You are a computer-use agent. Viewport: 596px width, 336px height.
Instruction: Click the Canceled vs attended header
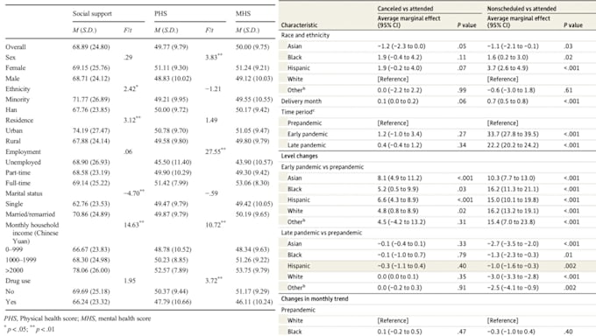click(405, 9)
